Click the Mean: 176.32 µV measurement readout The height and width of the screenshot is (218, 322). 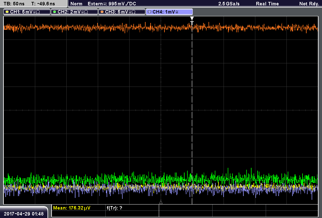point(72,208)
